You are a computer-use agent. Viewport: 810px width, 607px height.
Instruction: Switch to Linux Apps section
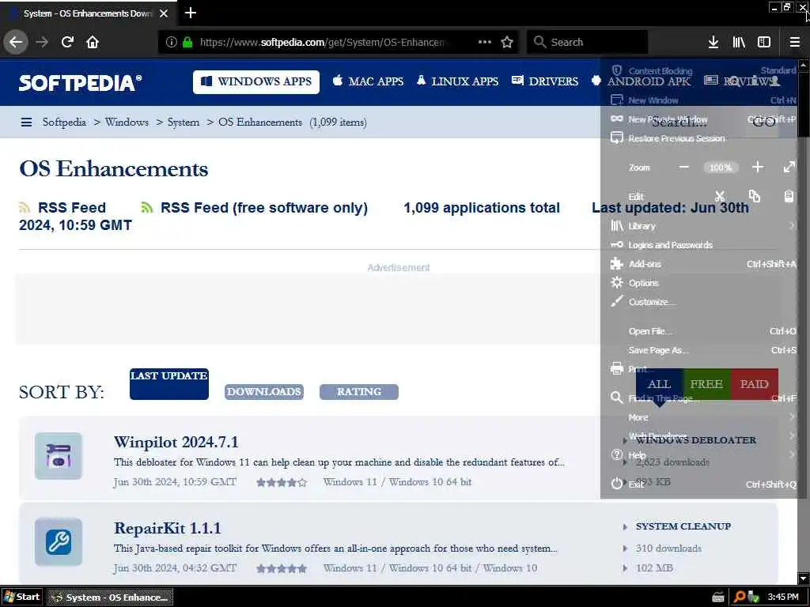click(x=458, y=81)
